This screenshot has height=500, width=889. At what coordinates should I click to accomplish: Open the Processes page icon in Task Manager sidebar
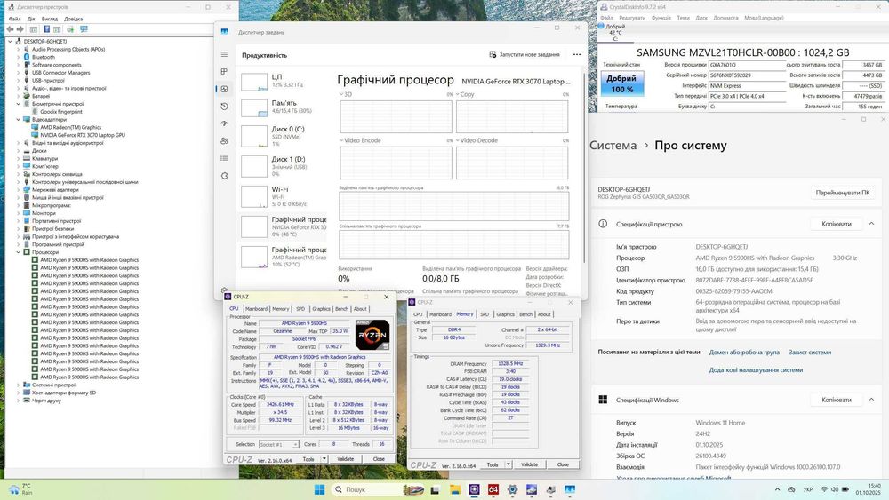[x=225, y=71]
